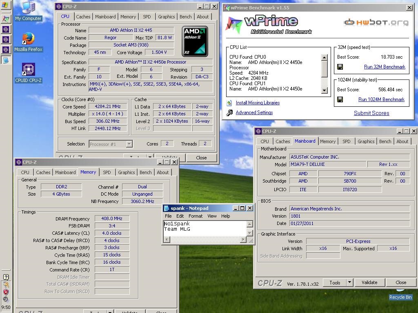Click Tools button in Mainboard CPU-Z window
418x313 pixels.
[x=335, y=282]
